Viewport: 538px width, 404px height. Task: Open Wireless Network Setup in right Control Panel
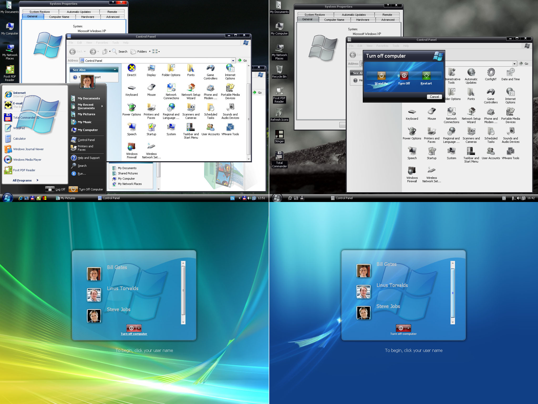(x=432, y=175)
